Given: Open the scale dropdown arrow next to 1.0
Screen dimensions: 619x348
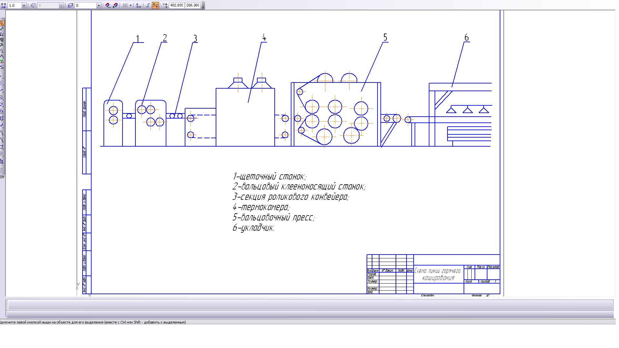Looking at the screenshot, I should pos(24,5).
